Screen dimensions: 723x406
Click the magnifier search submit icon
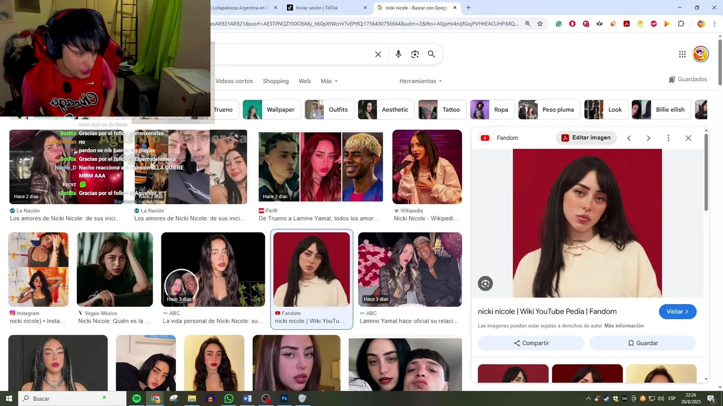[432, 54]
